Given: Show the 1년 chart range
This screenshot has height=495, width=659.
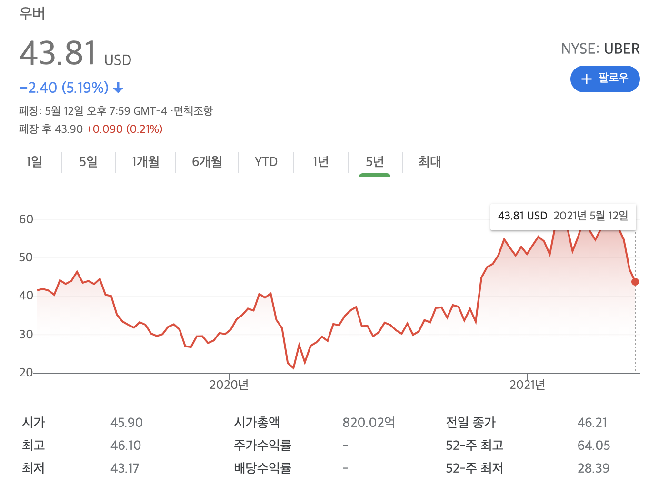Looking at the screenshot, I should coord(321,162).
